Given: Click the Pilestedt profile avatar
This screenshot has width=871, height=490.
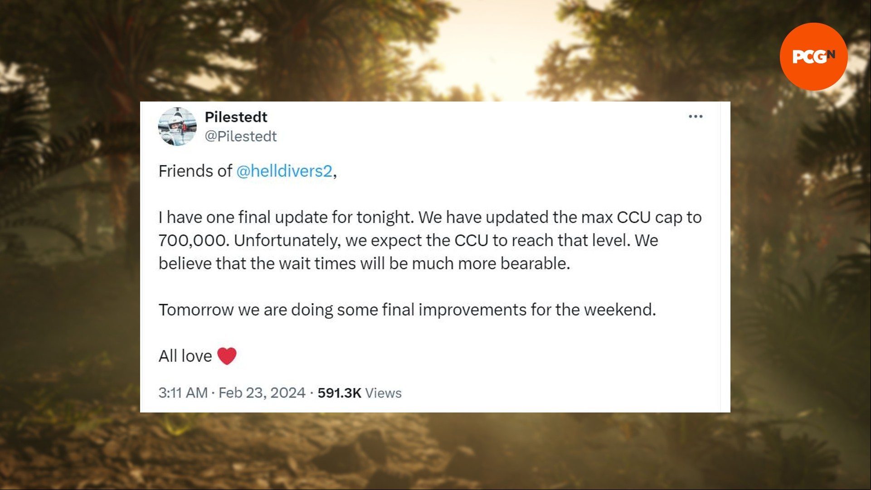Looking at the screenshot, I should coord(177,126).
